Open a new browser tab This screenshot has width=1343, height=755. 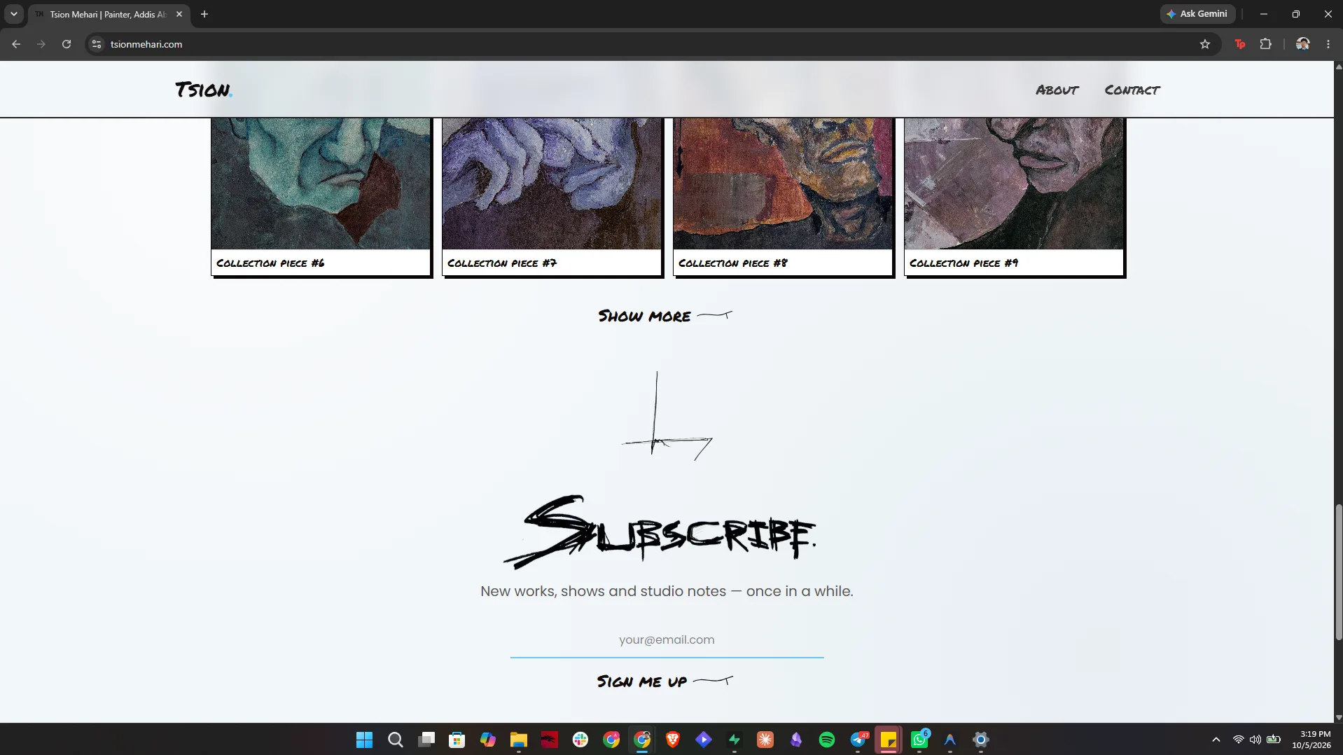(204, 14)
